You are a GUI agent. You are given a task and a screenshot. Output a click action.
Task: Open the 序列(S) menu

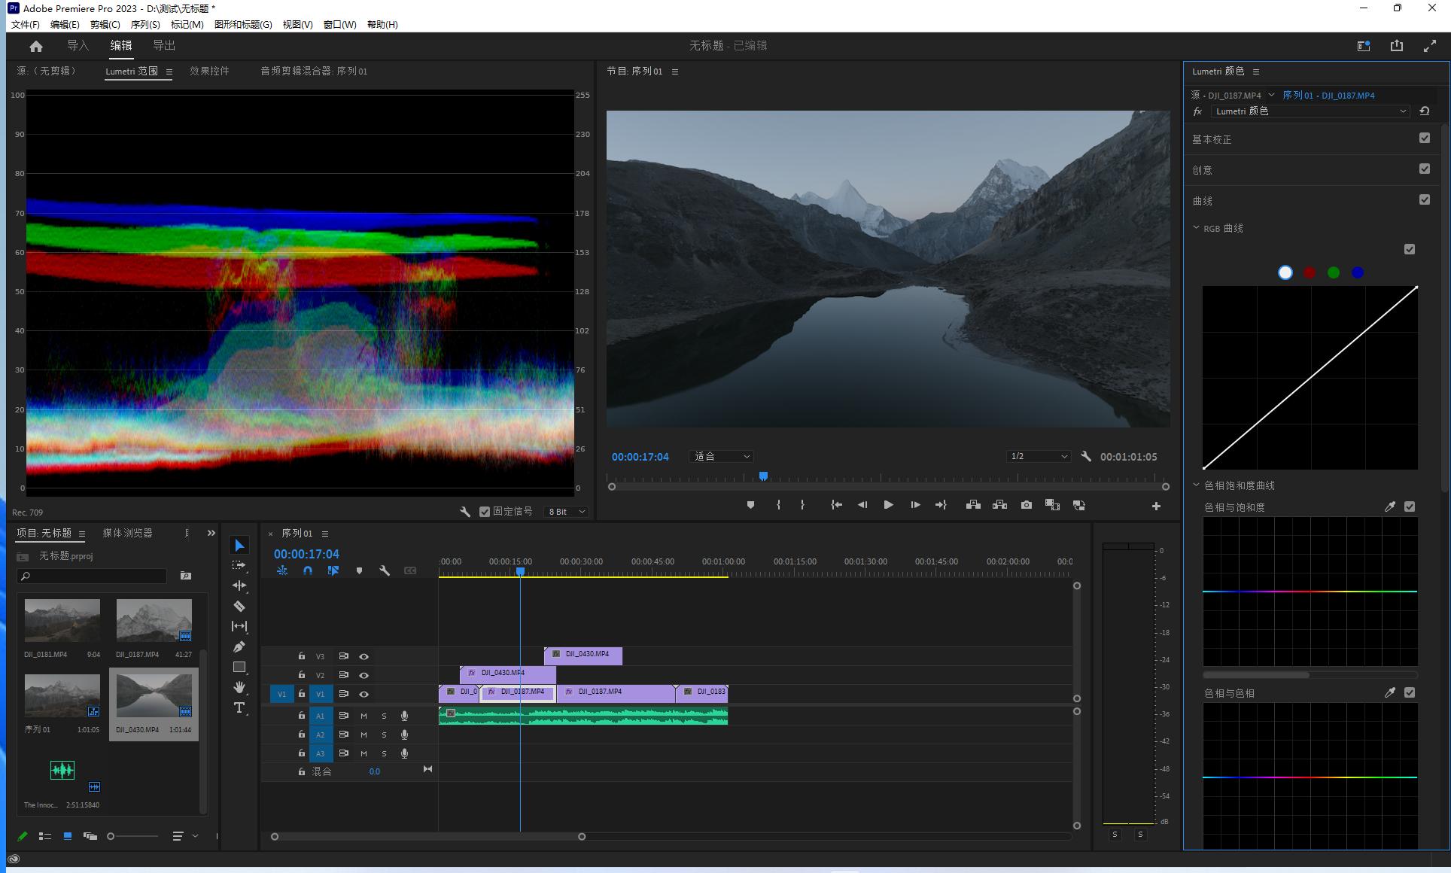coord(145,24)
